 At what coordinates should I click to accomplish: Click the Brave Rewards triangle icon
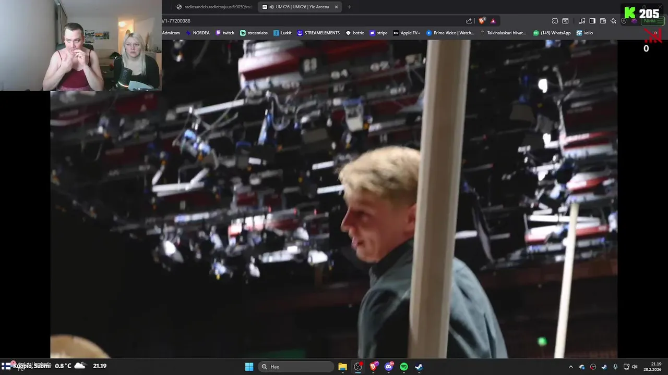[493, 21]
